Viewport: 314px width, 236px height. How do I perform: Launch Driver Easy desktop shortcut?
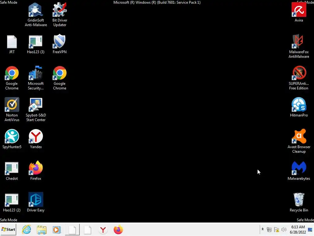point(36,202)
